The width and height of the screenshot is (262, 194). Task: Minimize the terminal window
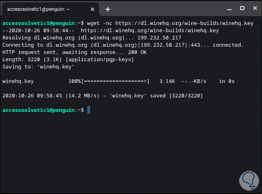point(231,8)
